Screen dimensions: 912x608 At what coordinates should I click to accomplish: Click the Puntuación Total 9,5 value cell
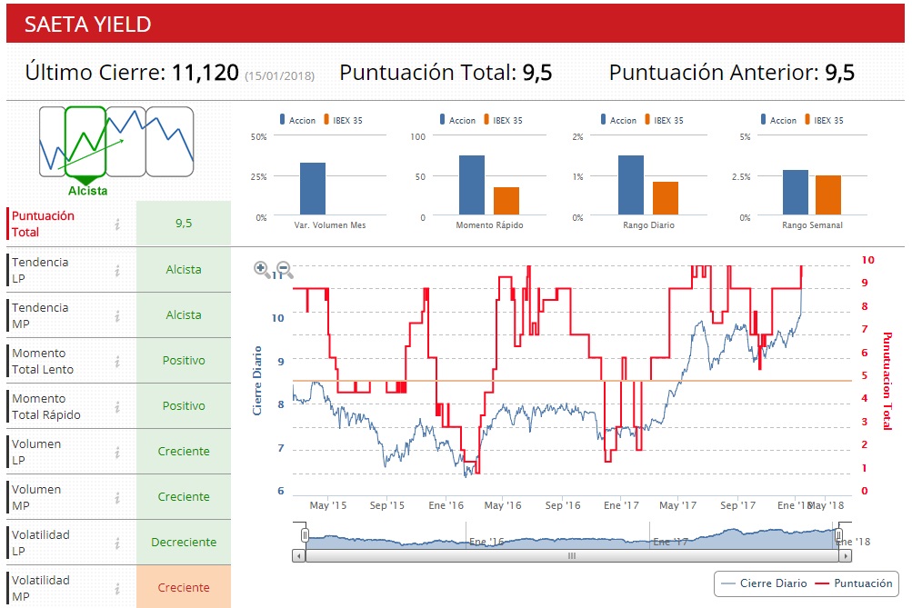pos(183,224)
